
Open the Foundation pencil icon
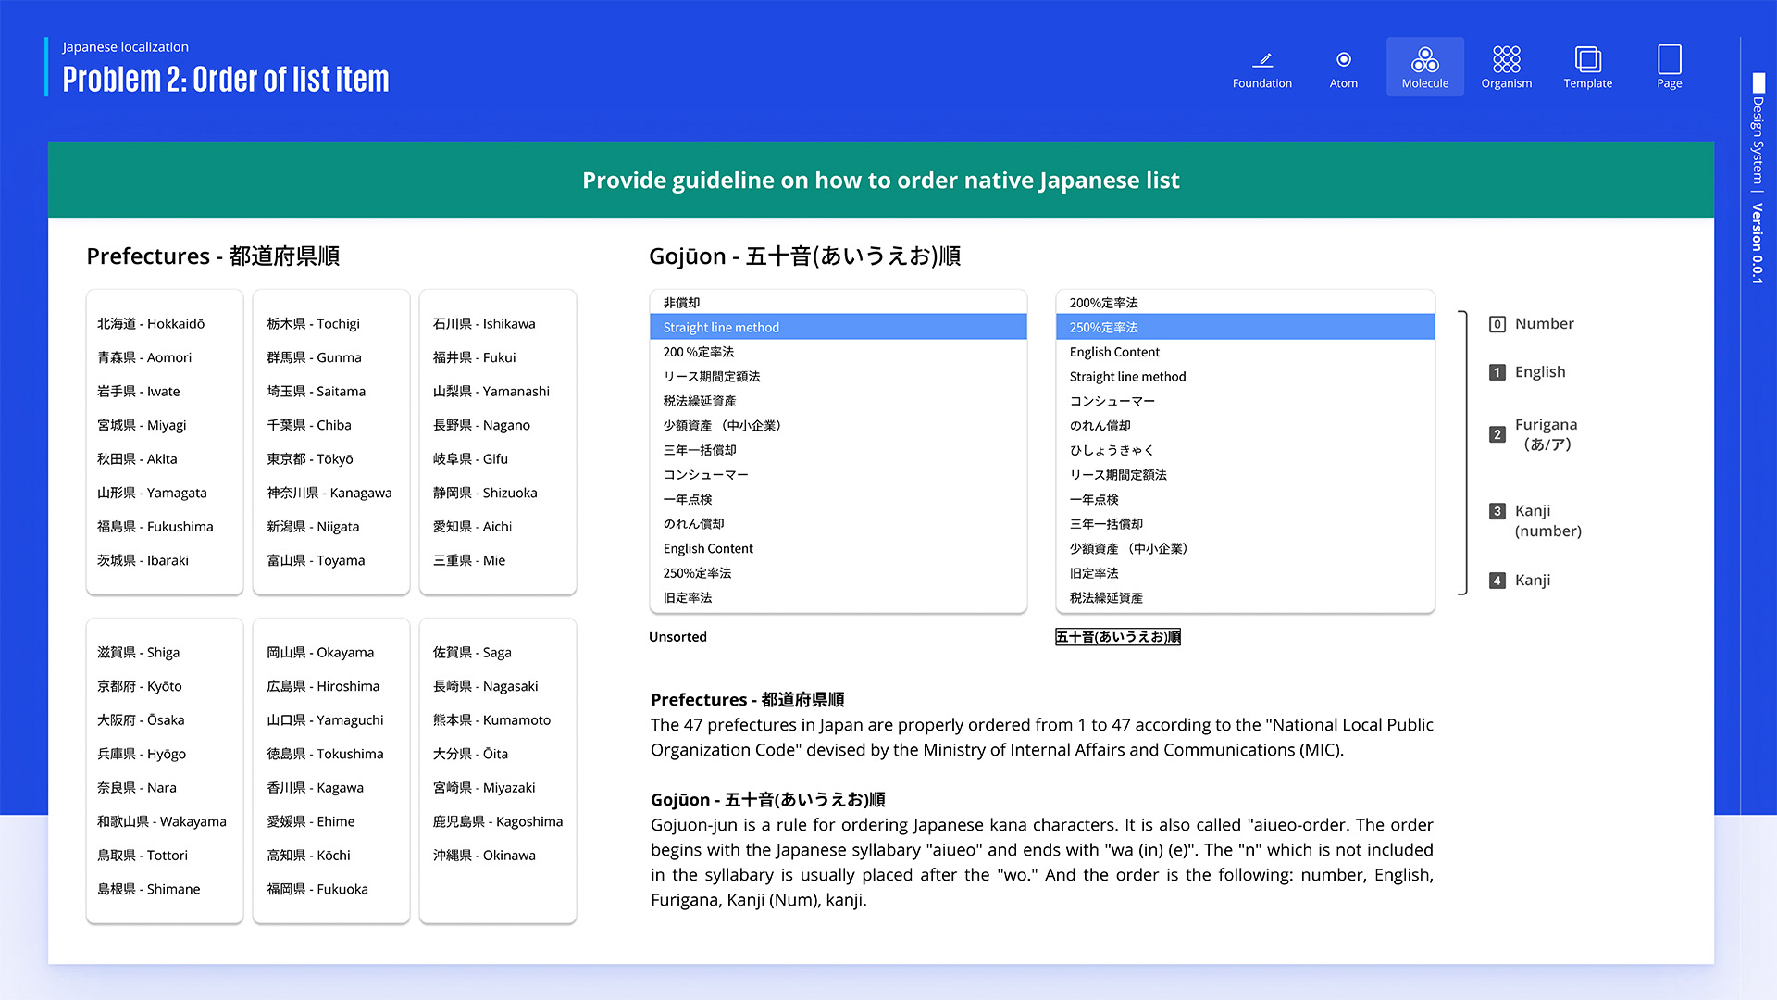pos(1262,59)
